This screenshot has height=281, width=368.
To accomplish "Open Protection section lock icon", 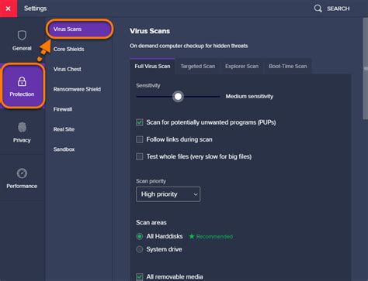I will [22, 81].
